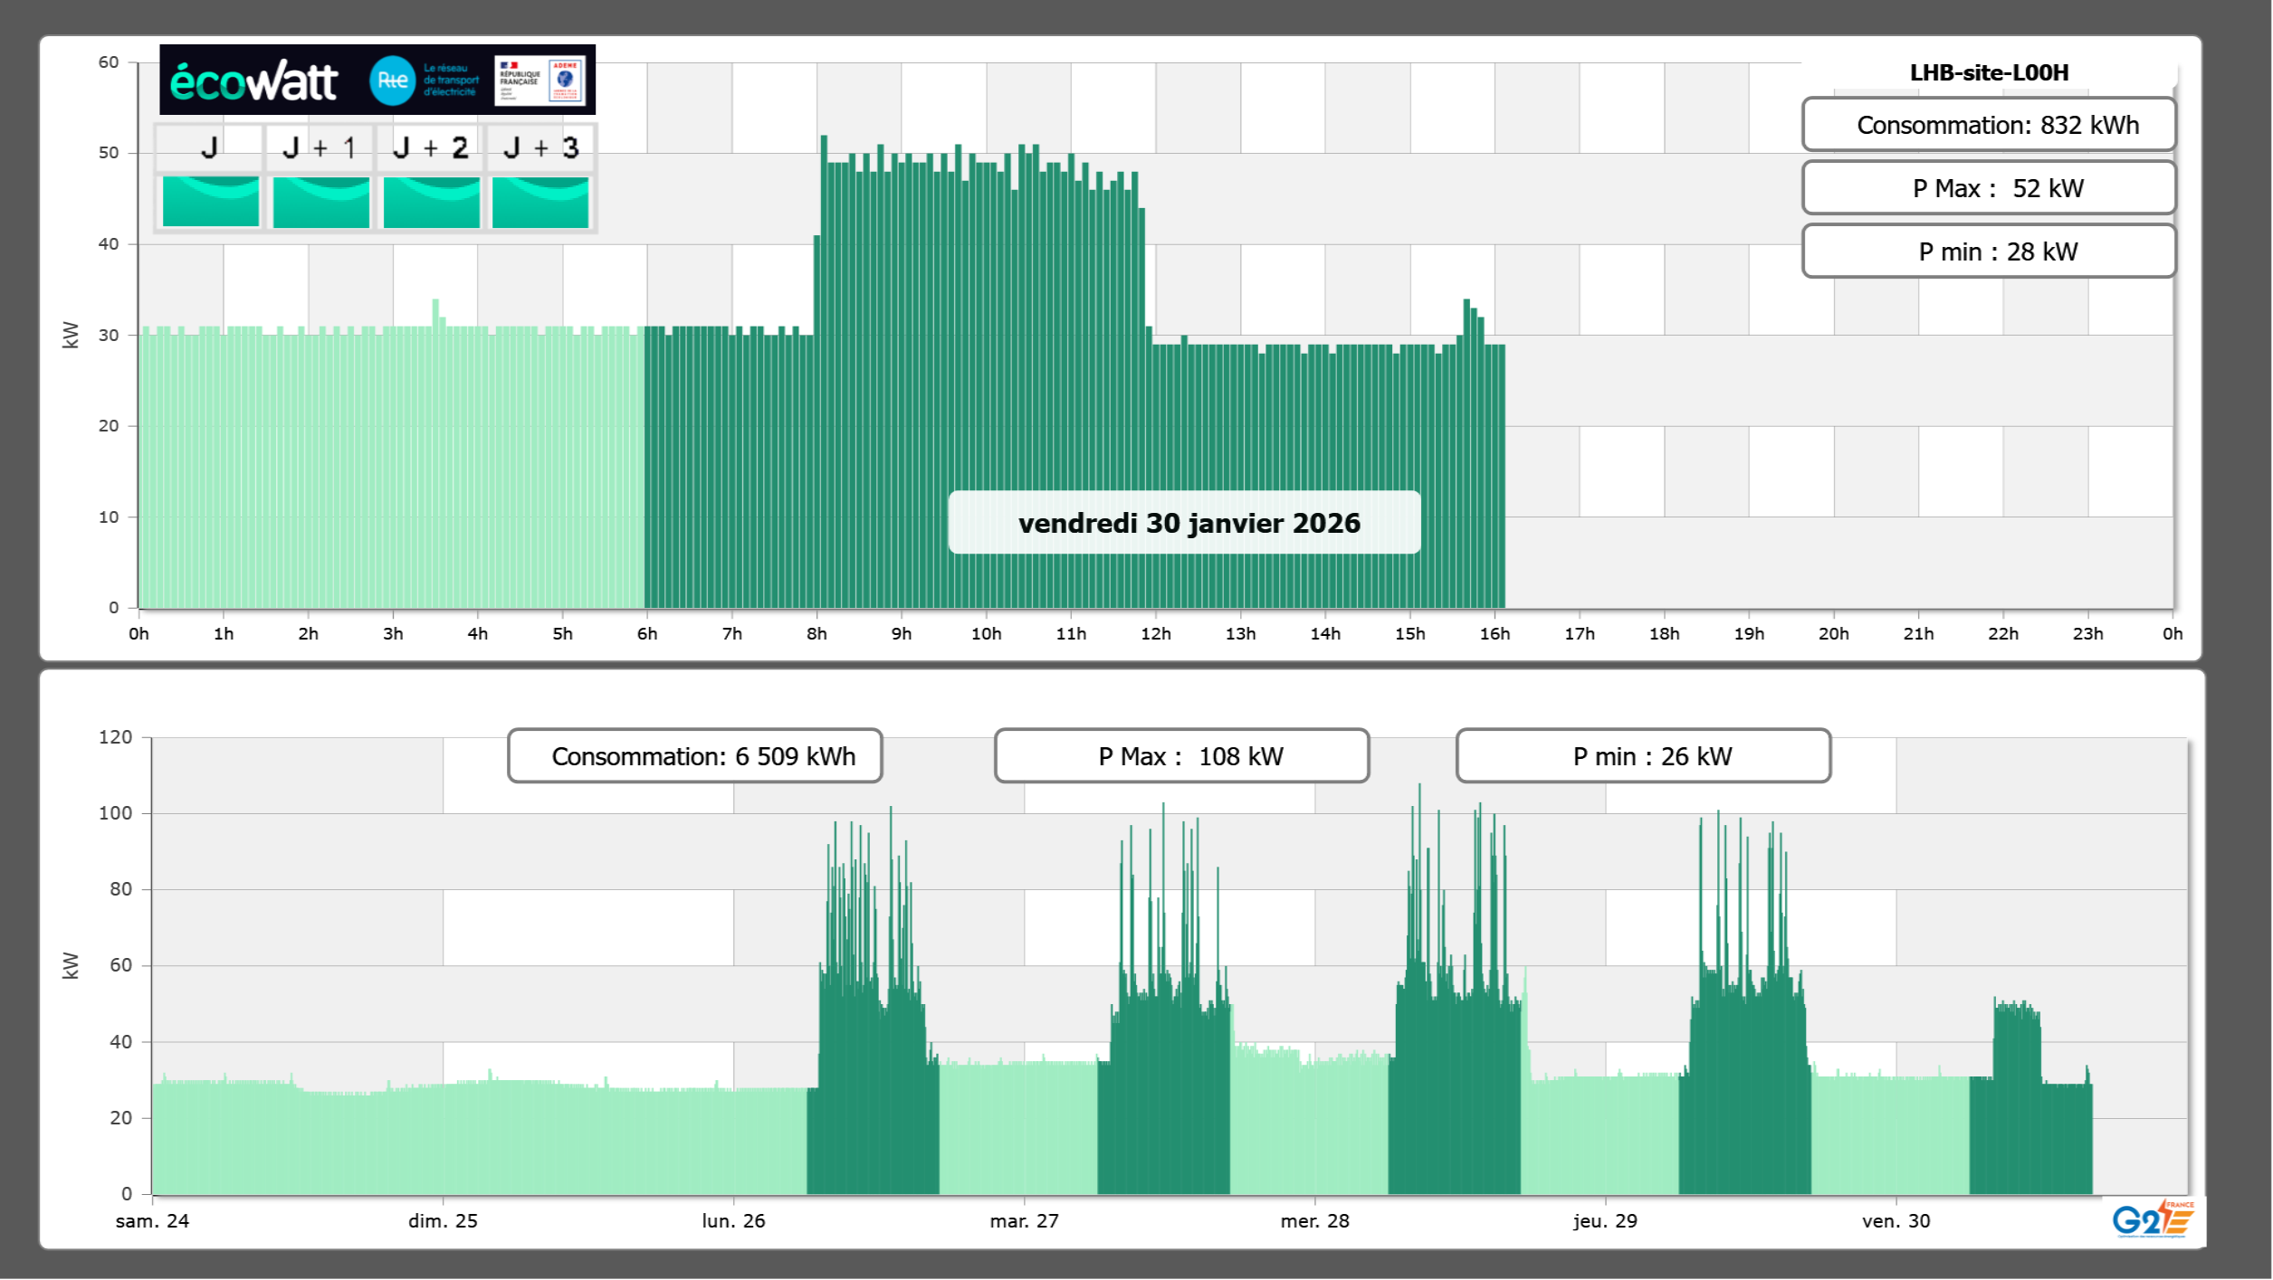Image resolution: width=2273 pixels, height=1280 pixels.
Task: Click the P min : 28 kW box
Action: tap(1988, 251)
